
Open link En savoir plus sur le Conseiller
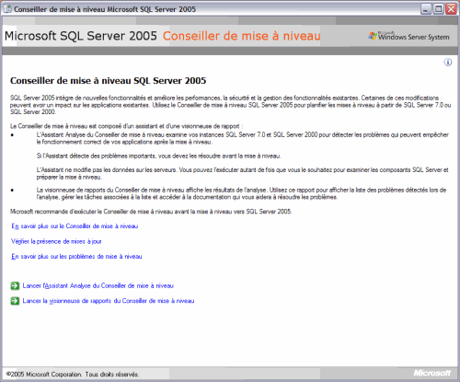pyautogui.click(x=75, y=226)
